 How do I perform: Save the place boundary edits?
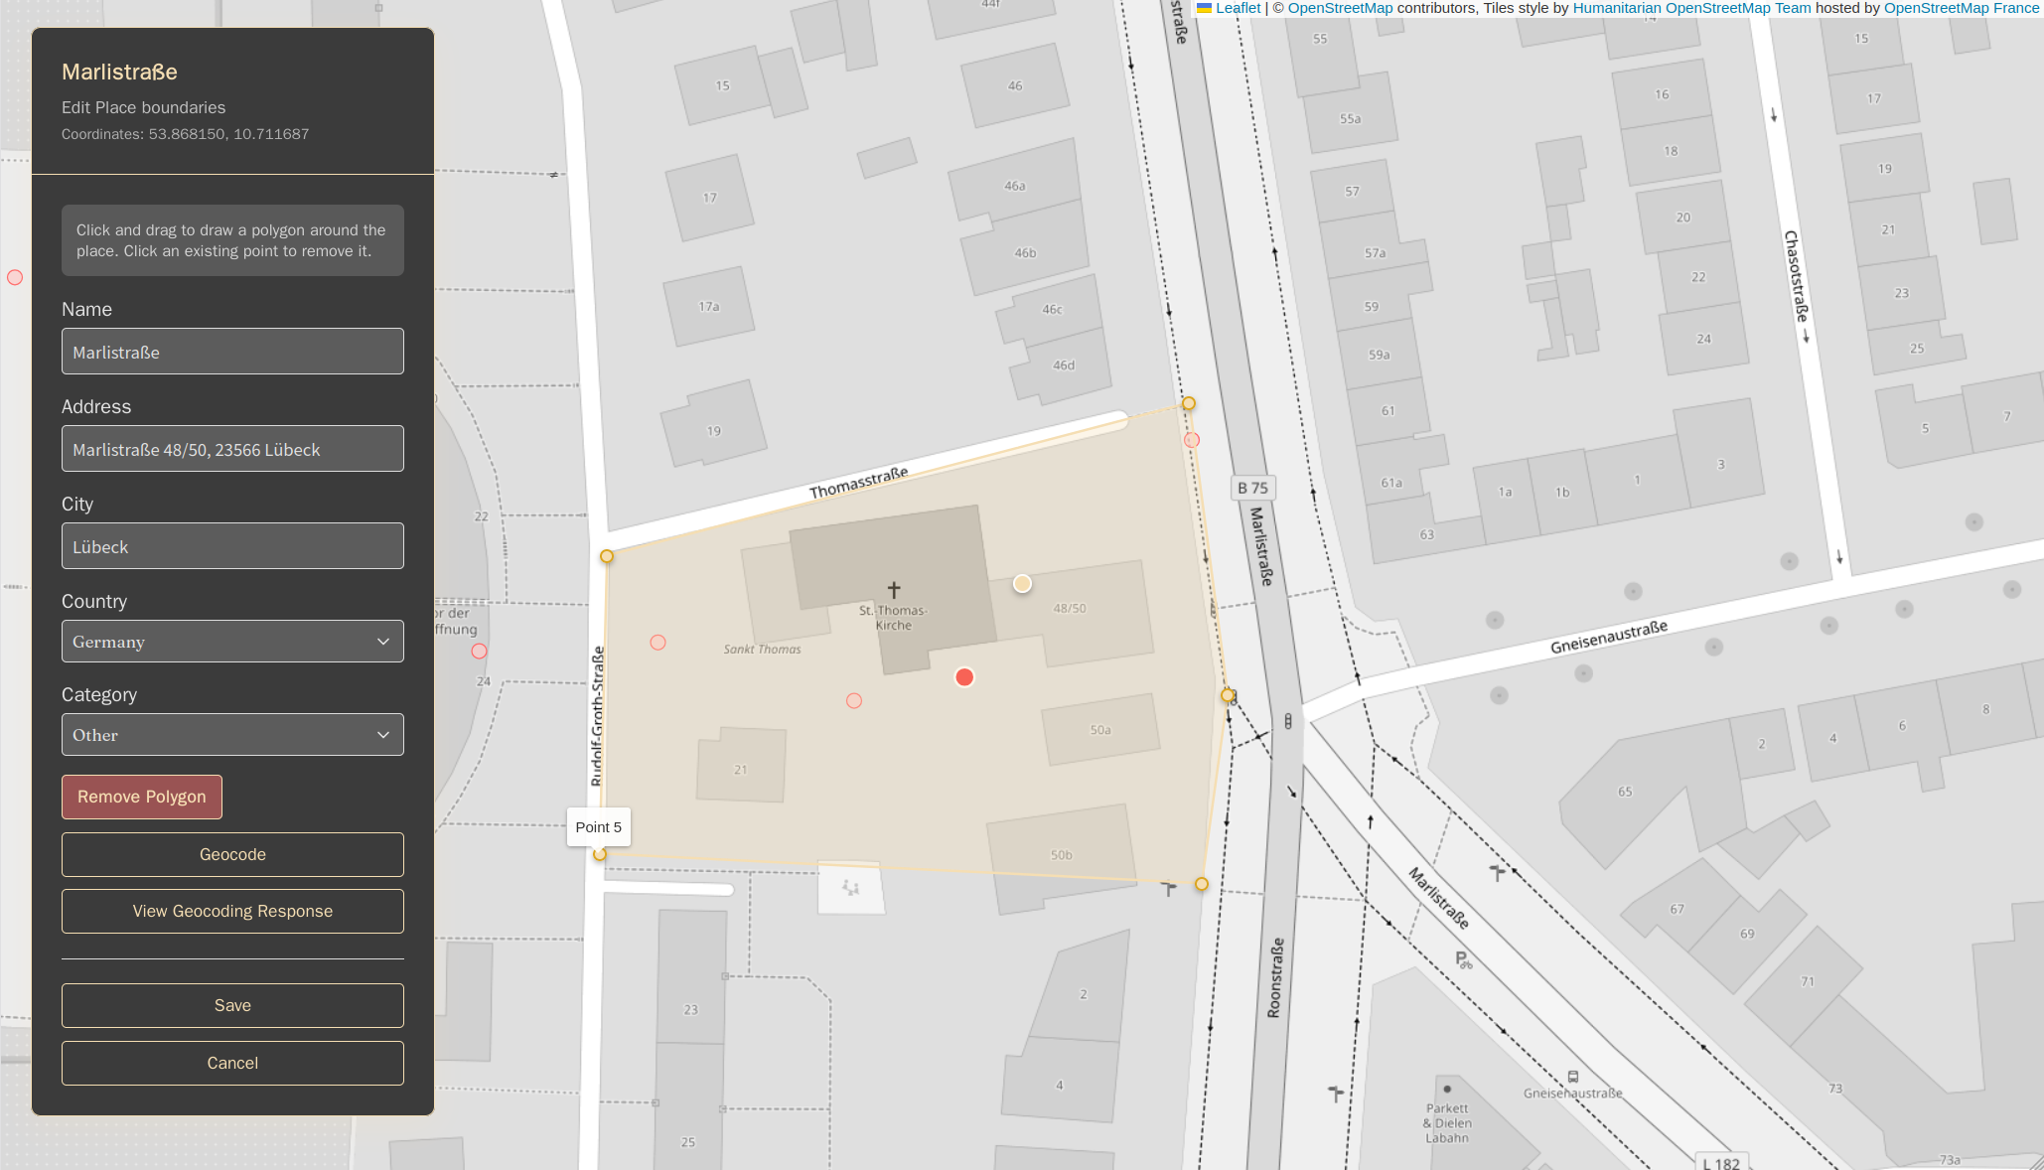point(232,1005)
